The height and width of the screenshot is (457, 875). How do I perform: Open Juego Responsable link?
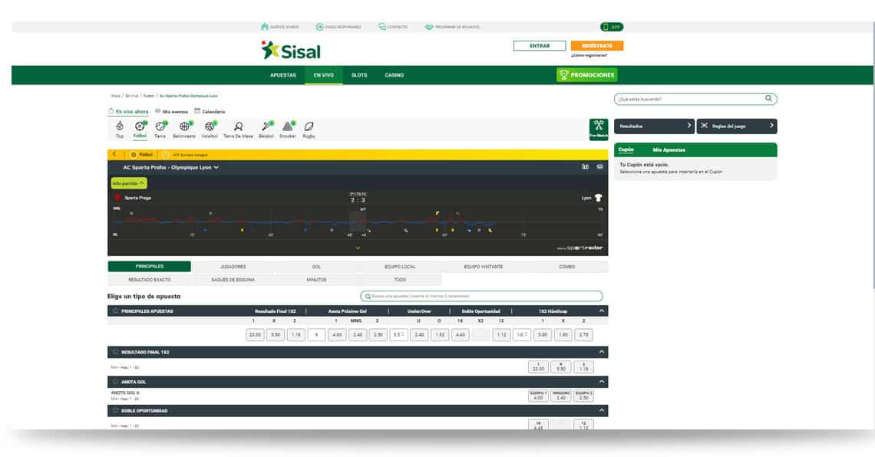[x=338, y=27]
